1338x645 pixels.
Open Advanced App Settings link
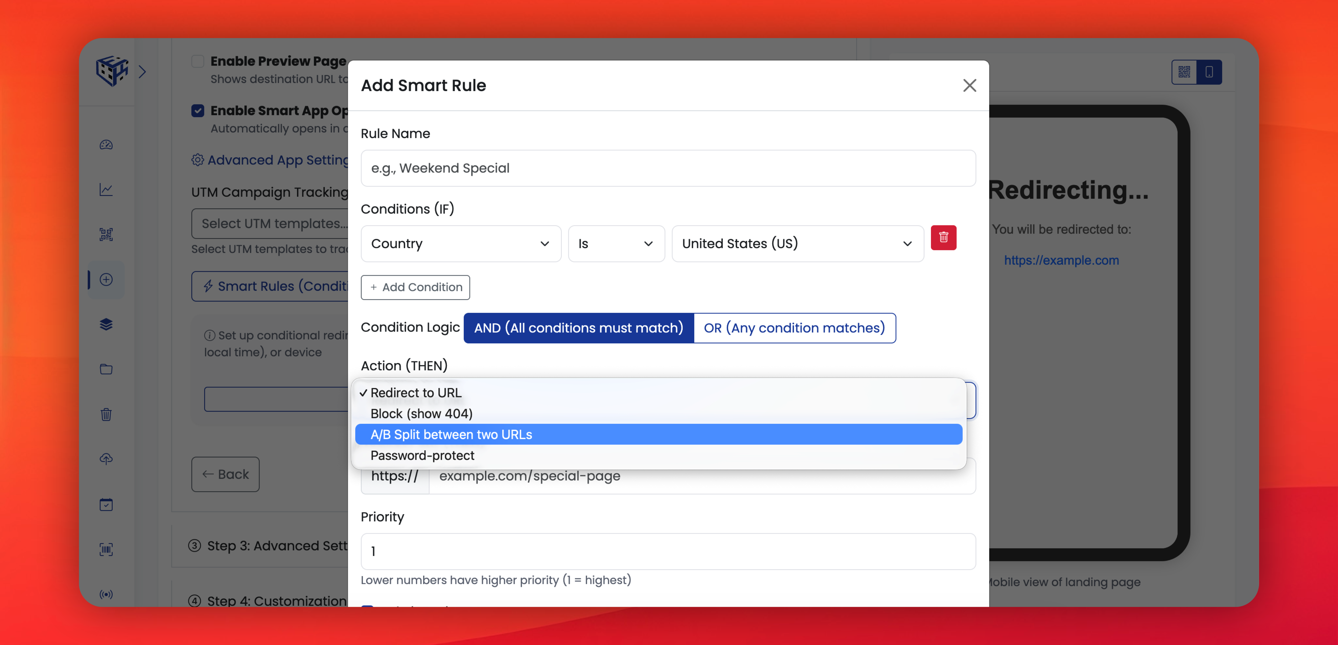(270, 160)
